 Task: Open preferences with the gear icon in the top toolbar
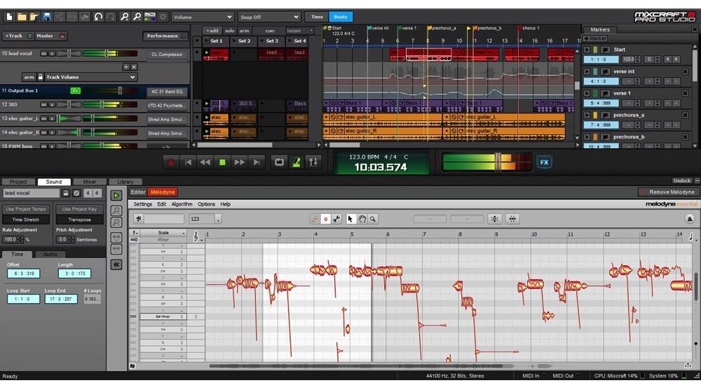click(163, 17)
